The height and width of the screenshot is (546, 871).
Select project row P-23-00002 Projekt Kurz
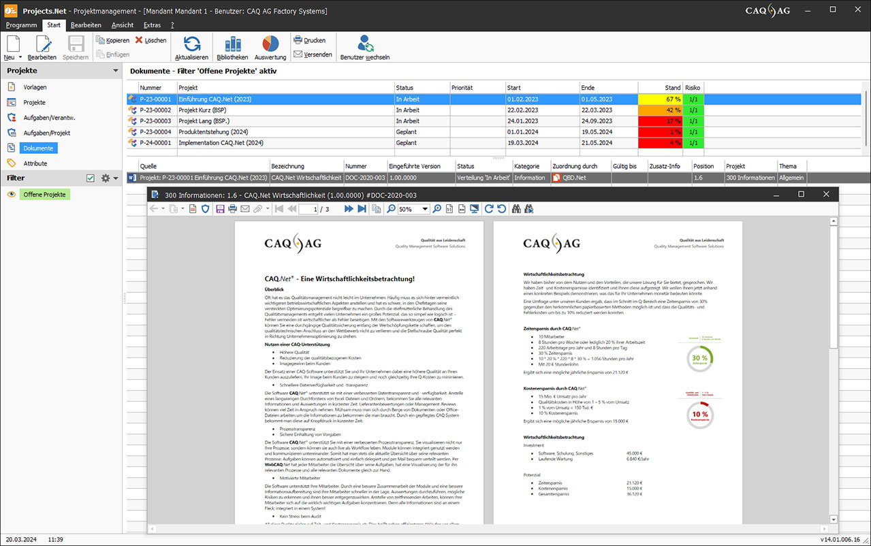click(x=494, y=110)
